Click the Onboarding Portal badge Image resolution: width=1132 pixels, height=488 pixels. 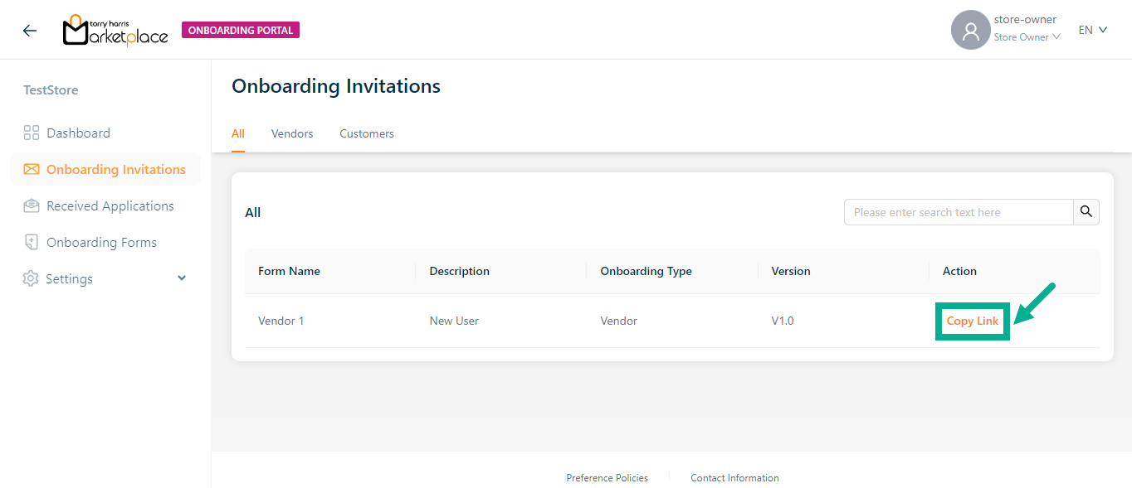[x=241, y=31]
